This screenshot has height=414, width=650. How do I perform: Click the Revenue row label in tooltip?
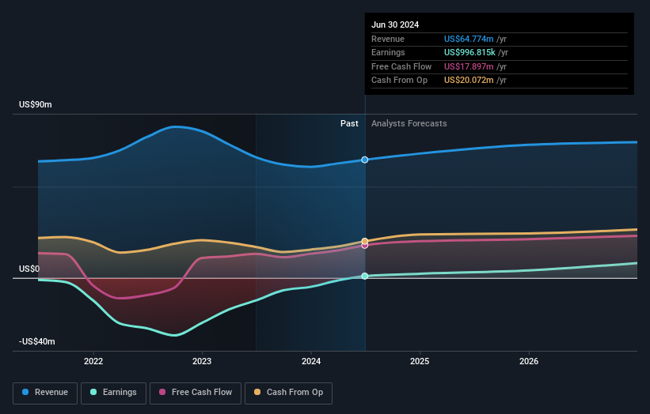coord(388,39)
